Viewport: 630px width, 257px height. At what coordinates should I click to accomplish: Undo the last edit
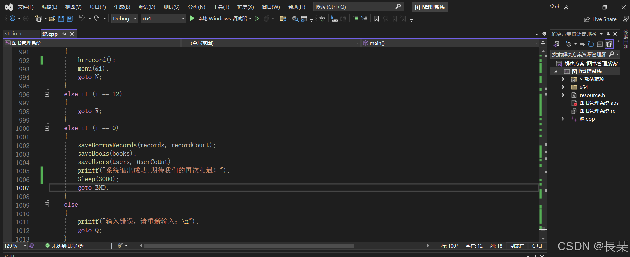tap(82, 18)
